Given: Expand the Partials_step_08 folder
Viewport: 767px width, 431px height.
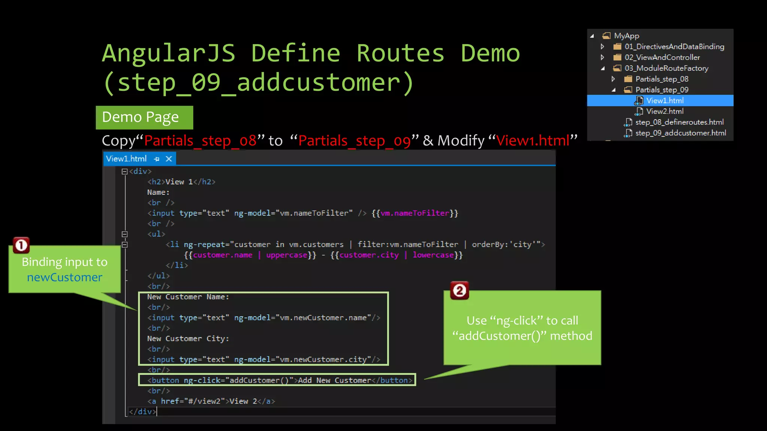Looking at the screenshot, I should coord(613,79).
